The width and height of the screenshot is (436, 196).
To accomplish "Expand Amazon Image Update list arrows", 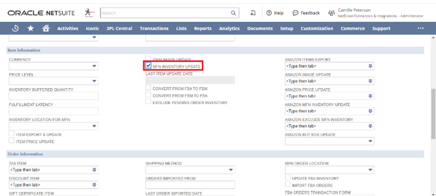I will [x=370, y=81].
